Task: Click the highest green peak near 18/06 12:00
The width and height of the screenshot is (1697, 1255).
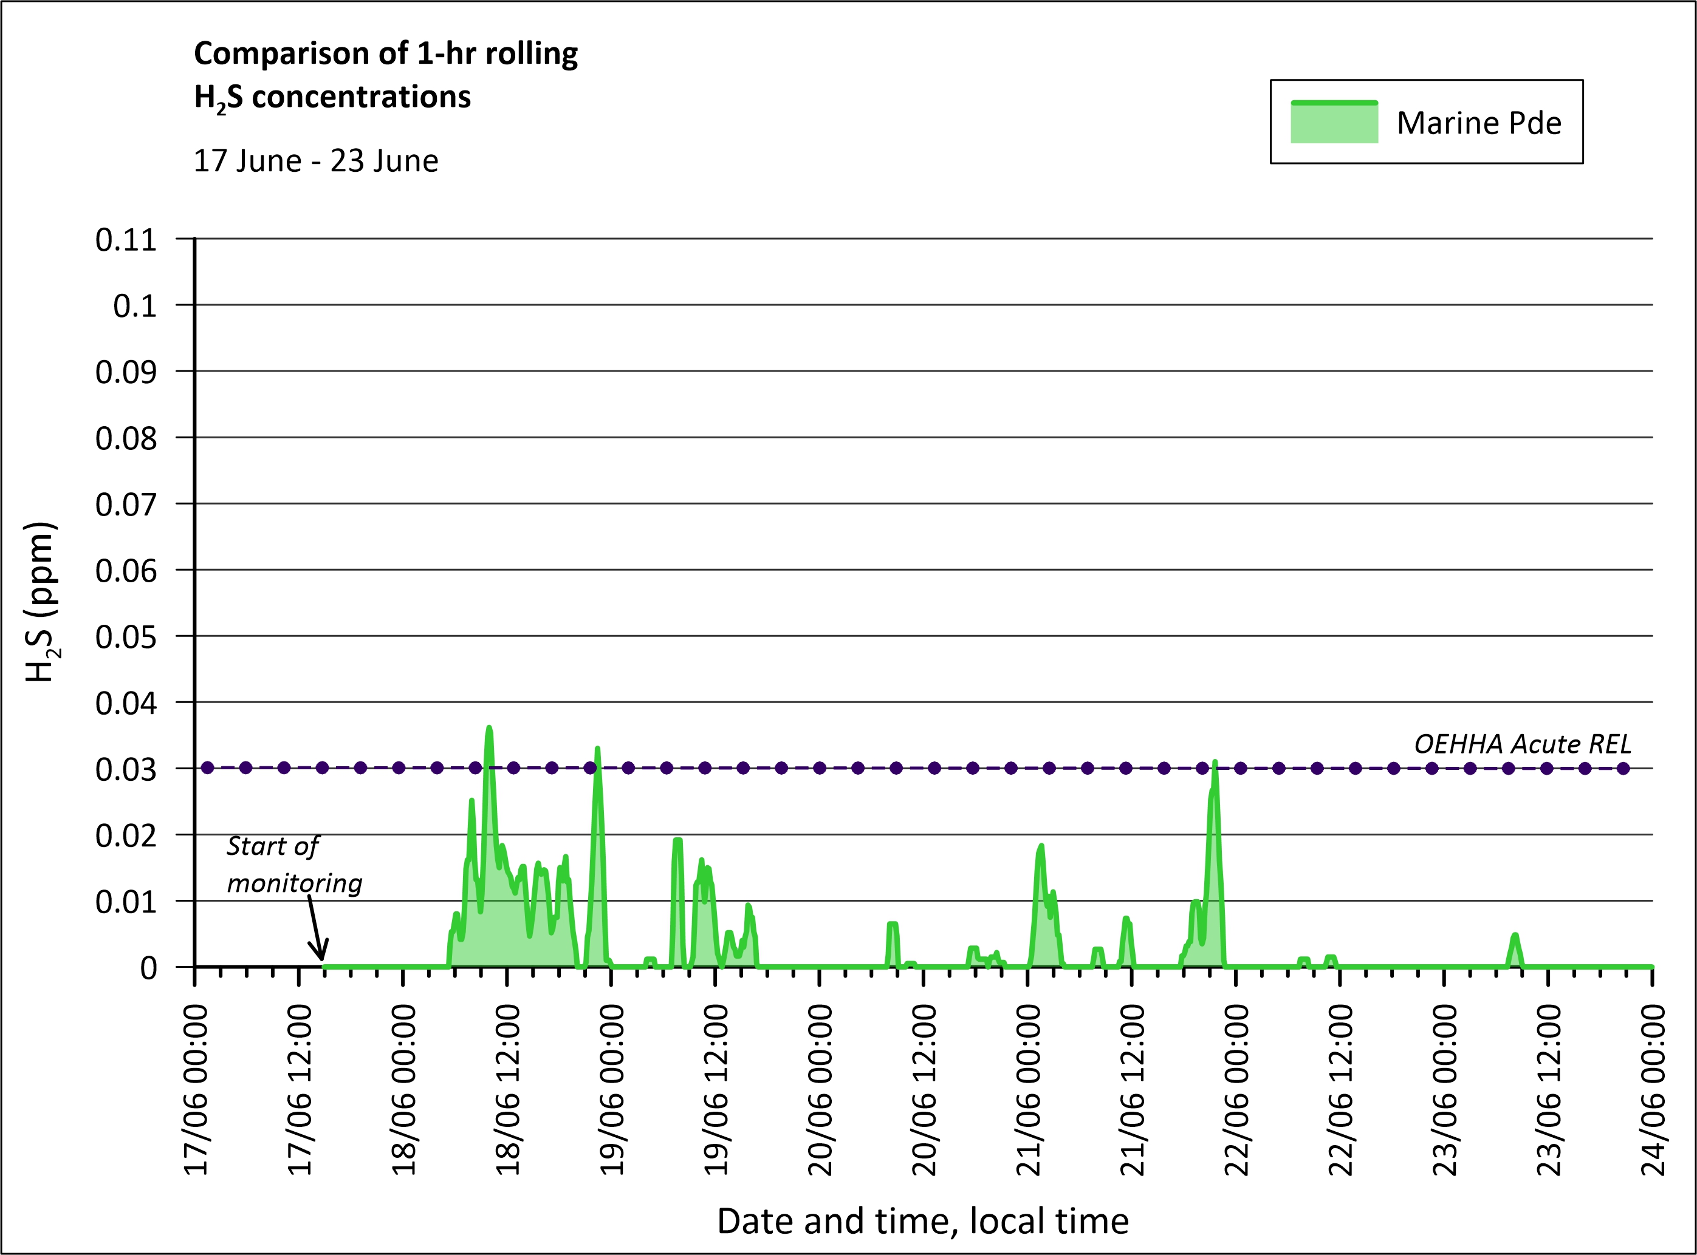Action: pyautogui.click(x=489, y=729)
